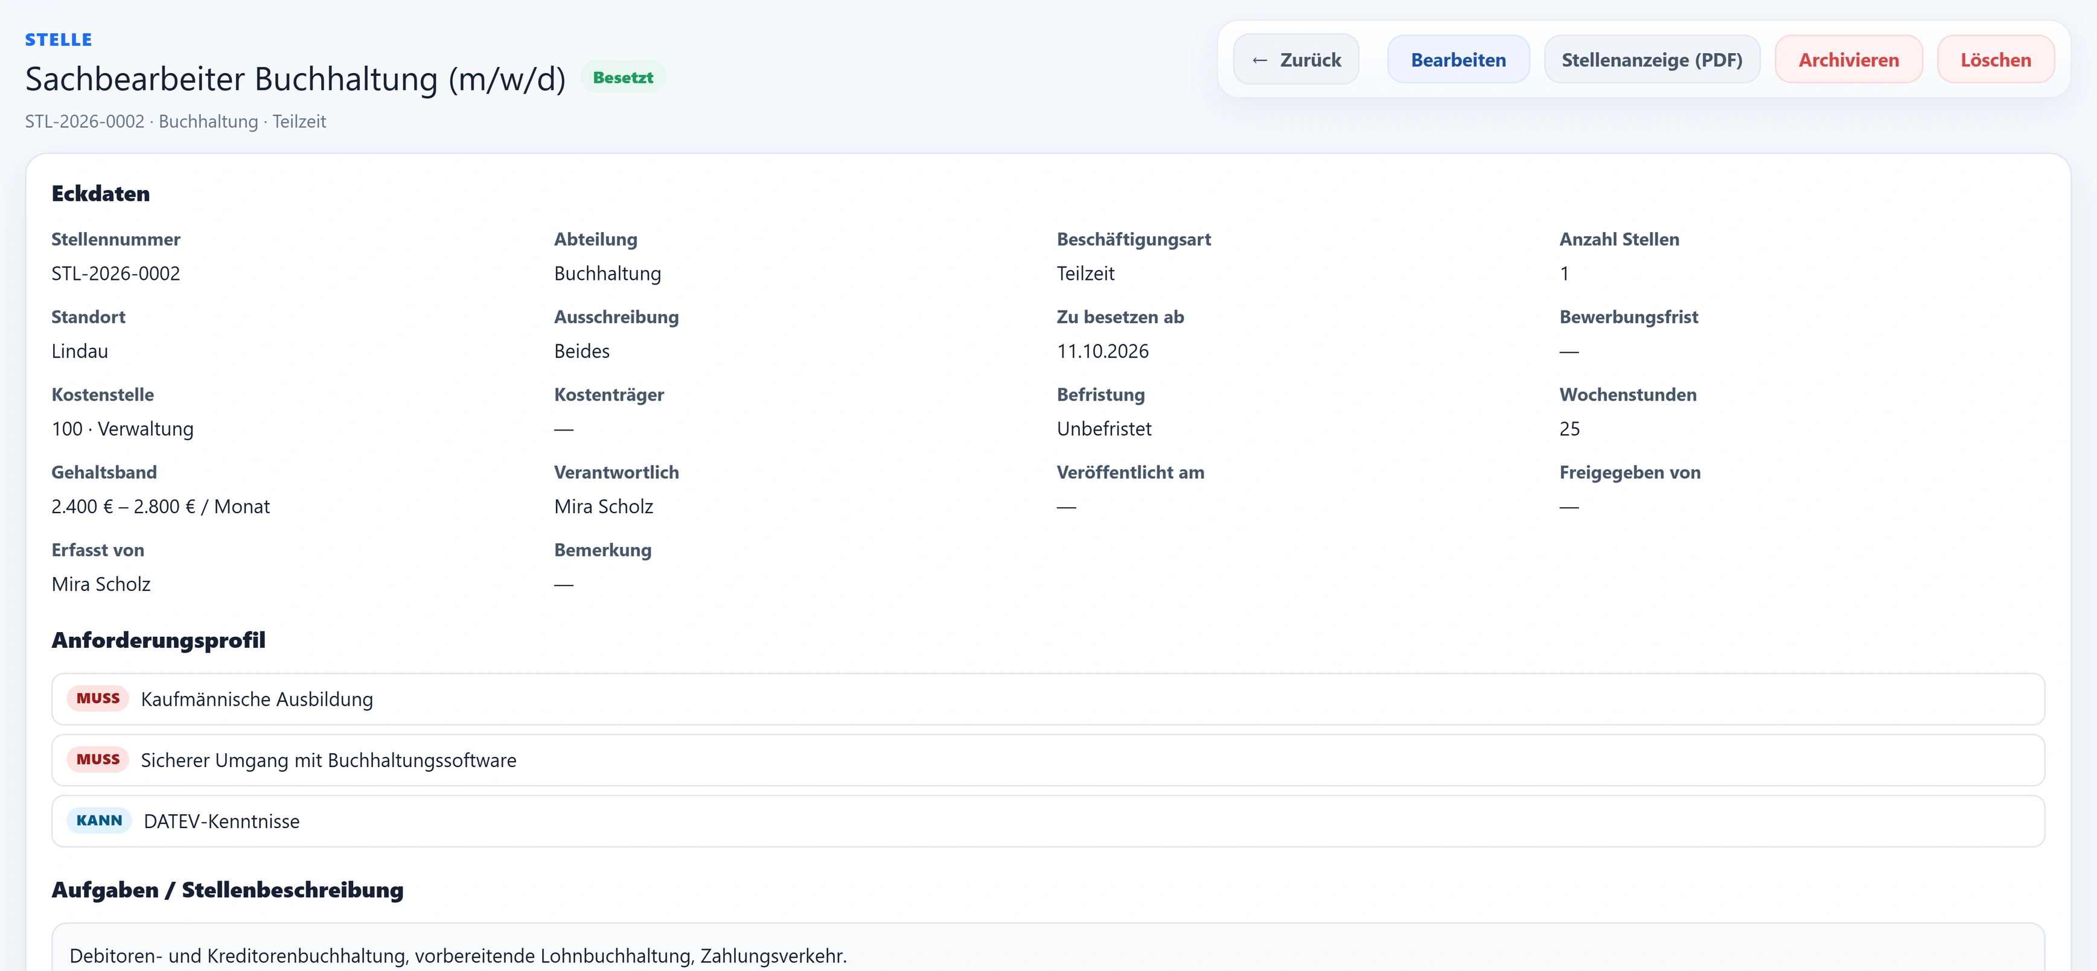Click the Stellennummer field label
This screenshot has width=2097, height=971.
coord(116,239)
